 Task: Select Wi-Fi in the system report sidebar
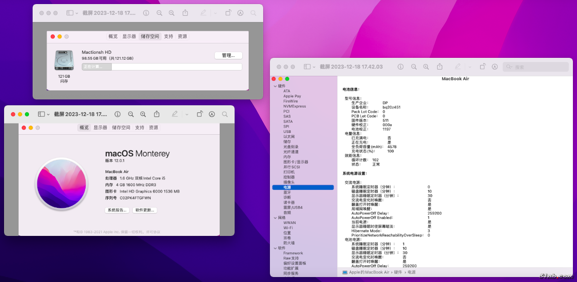pyautogui.click(x=288, y=228)
